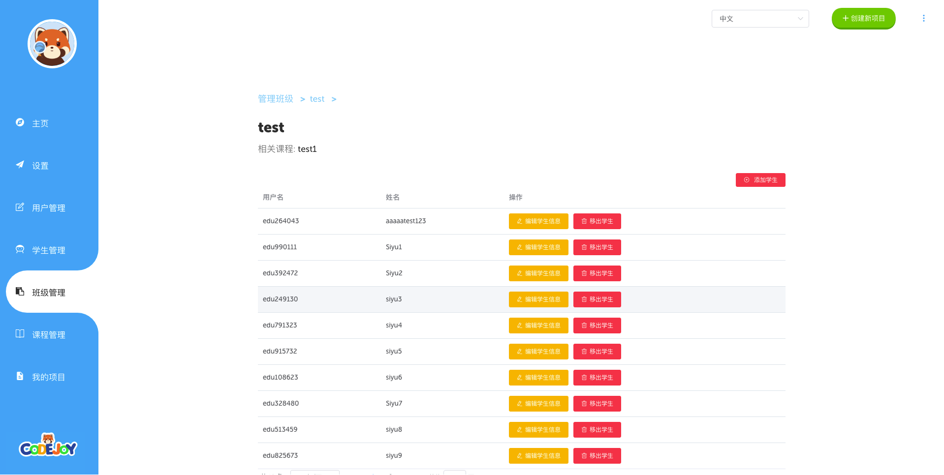
Task: Remove student Siyu2 from class
Action: [x=597, y=273]
